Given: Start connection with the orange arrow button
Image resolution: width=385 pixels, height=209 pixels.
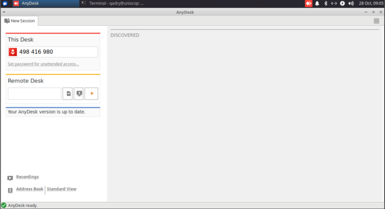Looking at the screenshot, I should tap(91, 94).
